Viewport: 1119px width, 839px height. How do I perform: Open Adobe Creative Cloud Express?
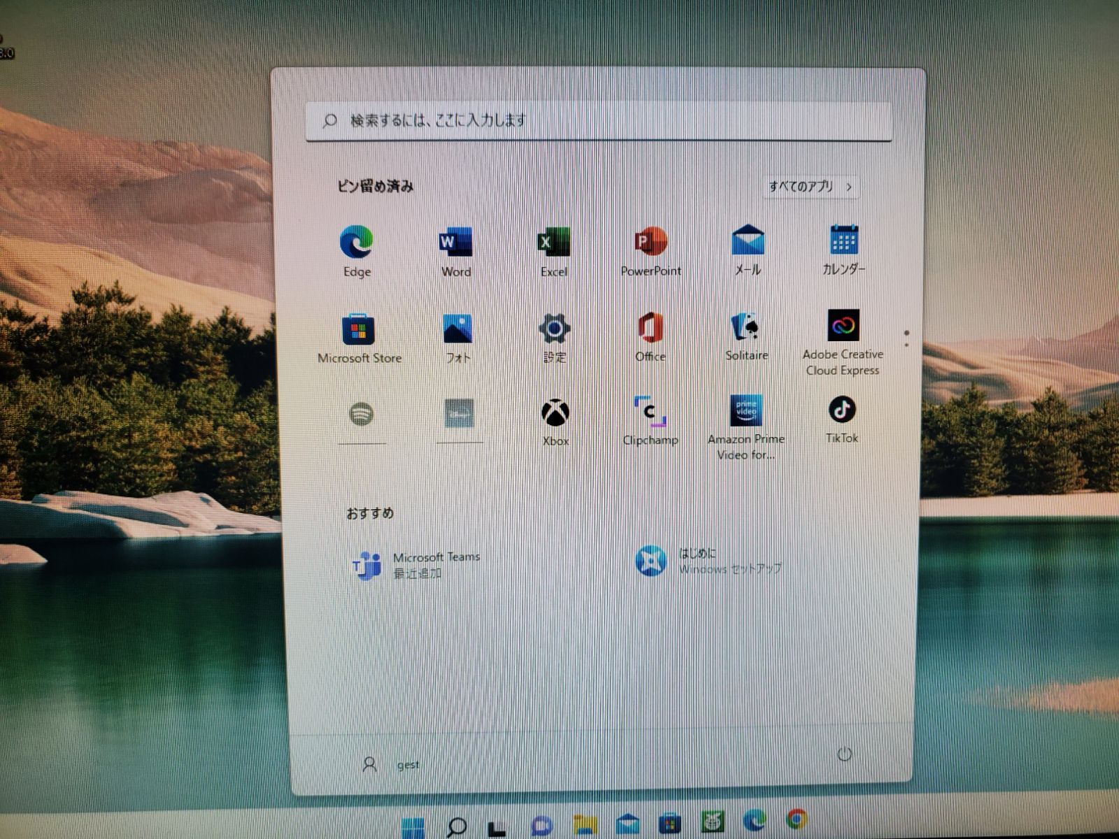point(843,343)
